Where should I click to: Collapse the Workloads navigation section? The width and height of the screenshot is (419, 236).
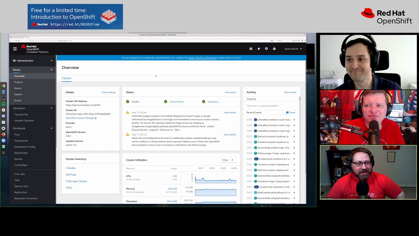[x=33, y=128]
